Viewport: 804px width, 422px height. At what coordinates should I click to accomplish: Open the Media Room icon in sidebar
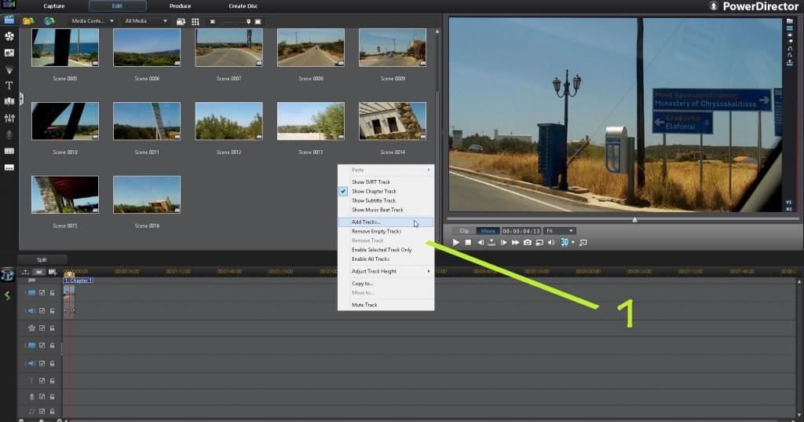click(x=9, y=20)
